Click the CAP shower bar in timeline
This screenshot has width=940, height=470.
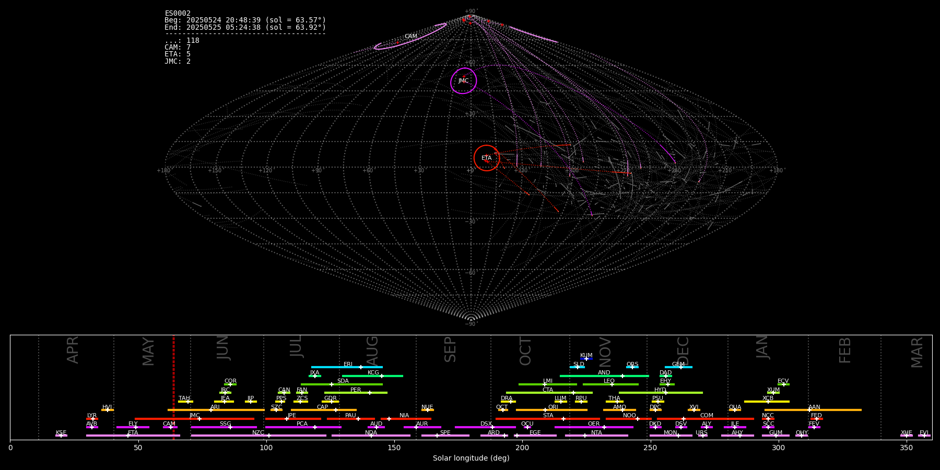(324, 410)
